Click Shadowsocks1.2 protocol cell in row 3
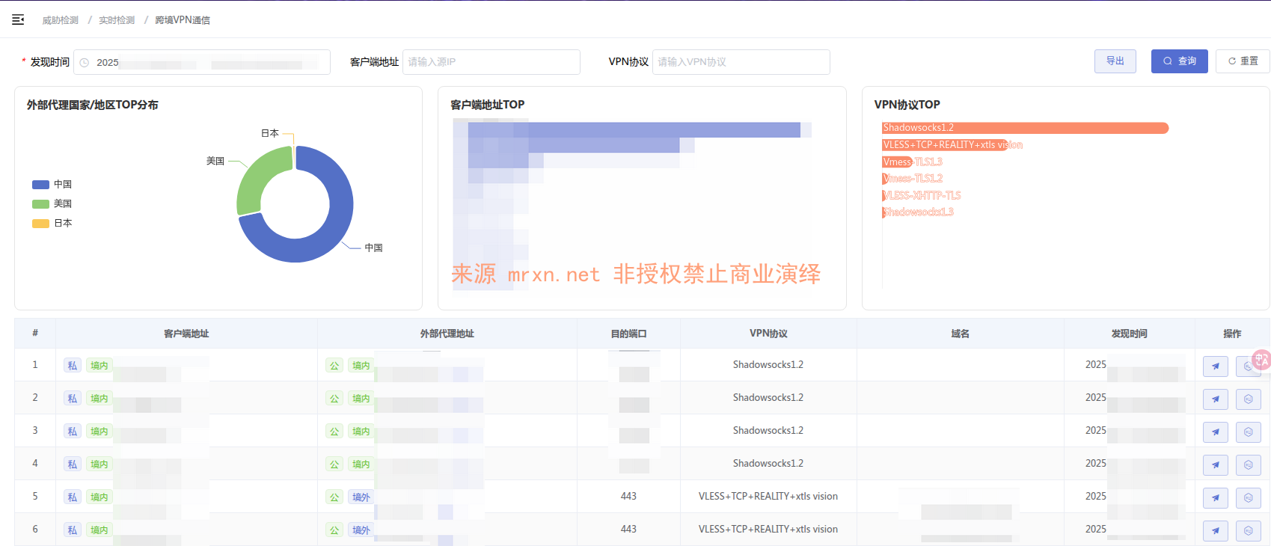The height and width of the screenshot is (546, 1271). click(x=768, y=431)
